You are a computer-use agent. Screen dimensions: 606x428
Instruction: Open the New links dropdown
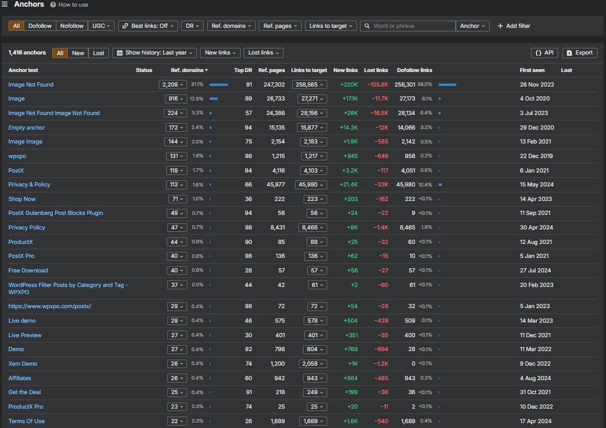[x=221, y=53]
